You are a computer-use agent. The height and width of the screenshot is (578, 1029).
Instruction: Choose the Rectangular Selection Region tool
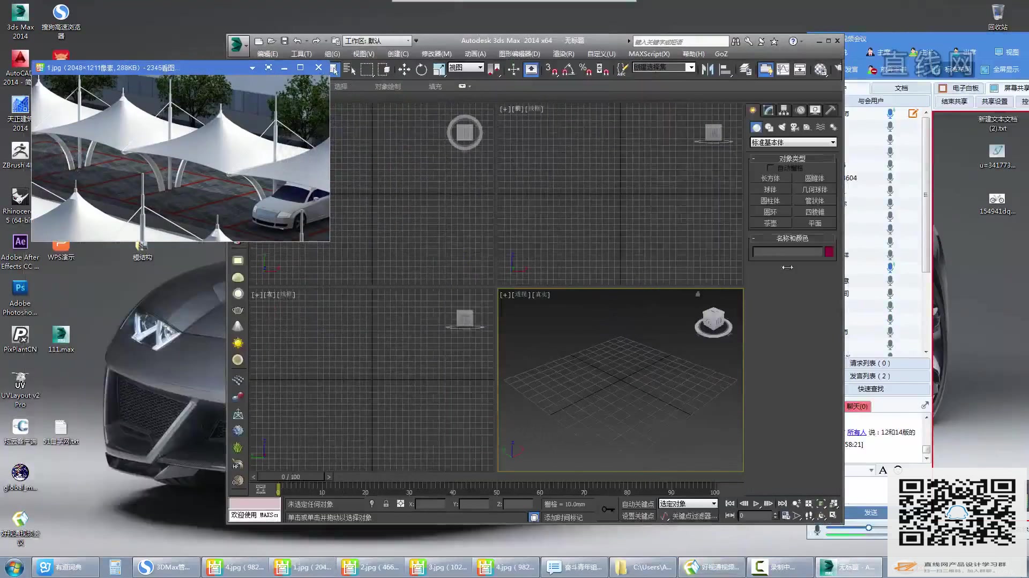click(x=367, y=70)
